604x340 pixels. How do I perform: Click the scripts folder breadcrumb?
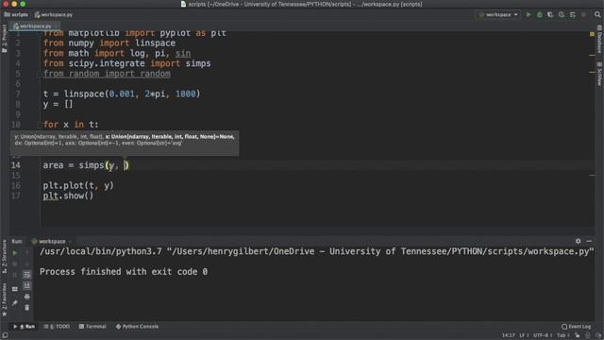click(x=16, y=15)
